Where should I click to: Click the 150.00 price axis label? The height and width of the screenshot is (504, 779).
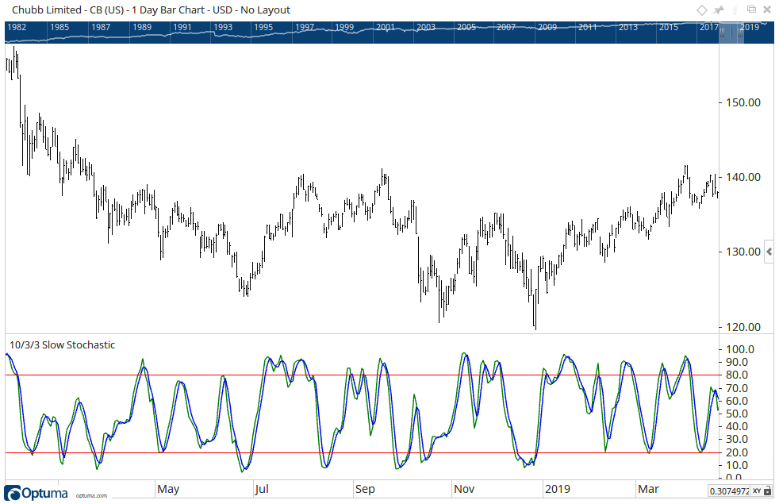[x=743, y=102]
